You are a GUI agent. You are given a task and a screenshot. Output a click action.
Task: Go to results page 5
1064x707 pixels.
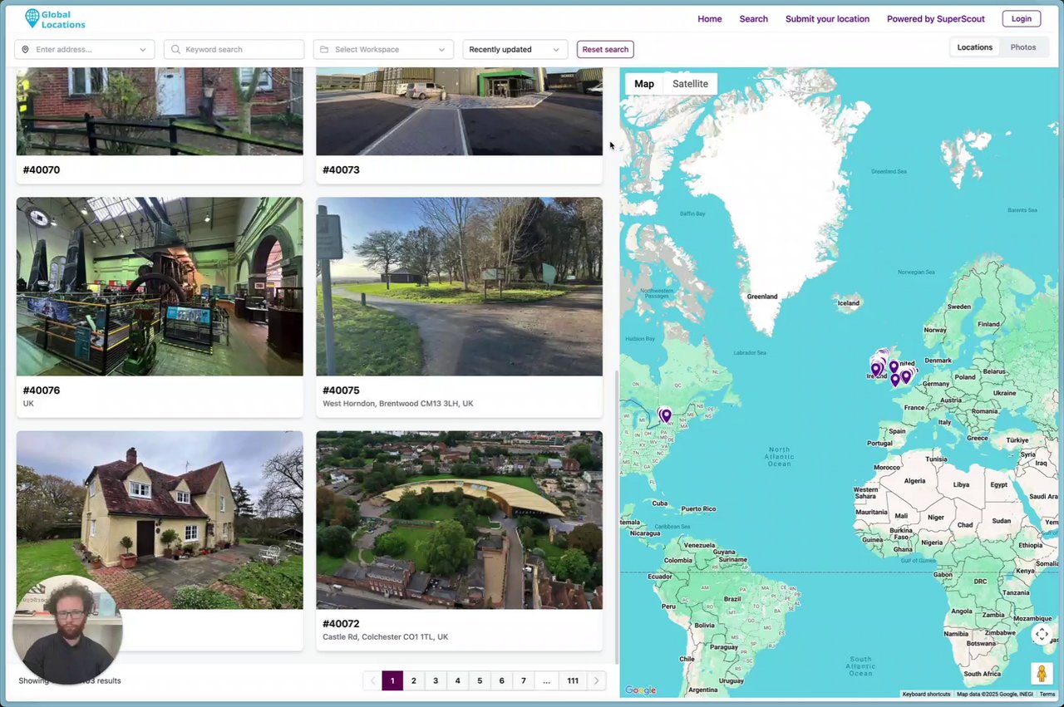click(480, 680)
